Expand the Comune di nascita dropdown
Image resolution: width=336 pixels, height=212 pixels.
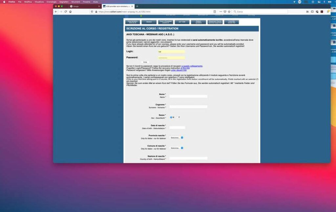[x=177, y=148]
